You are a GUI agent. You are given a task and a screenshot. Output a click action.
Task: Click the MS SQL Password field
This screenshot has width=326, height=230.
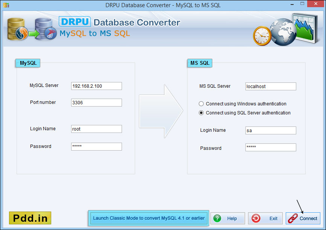coord(271,148)
